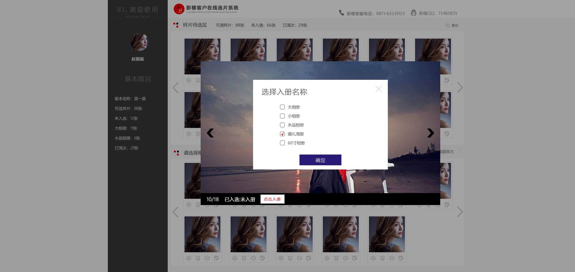Viewport: 575px width, 272px height.
Task: Click the QQ icon beside 在线QQ
Action: pos(414,13)
